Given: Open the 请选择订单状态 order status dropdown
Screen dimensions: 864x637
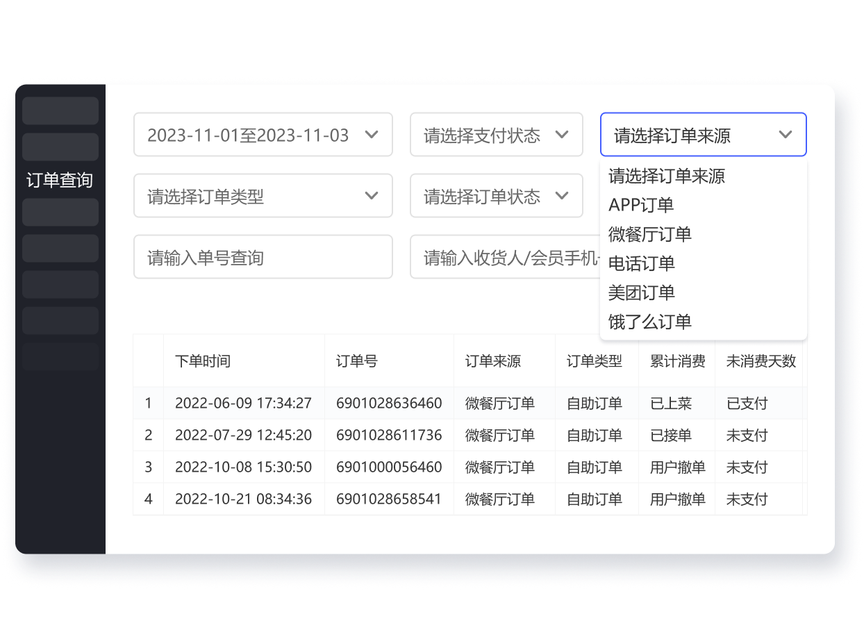Looking at the screenshot, I should pyautogui.click(x=495, y=195).
